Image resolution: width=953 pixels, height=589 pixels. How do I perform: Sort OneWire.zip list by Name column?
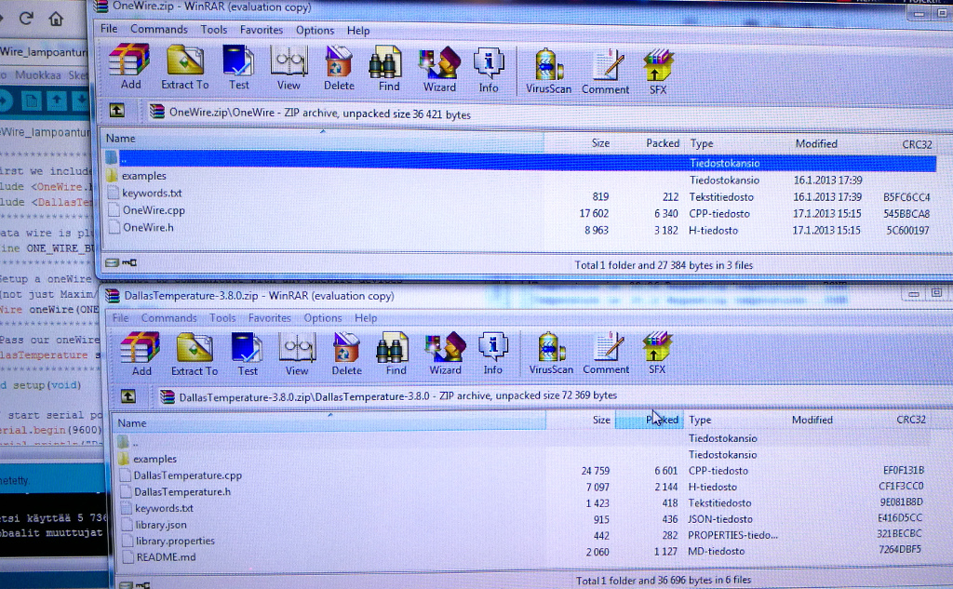pyautogui.click(x=323, y=140)
